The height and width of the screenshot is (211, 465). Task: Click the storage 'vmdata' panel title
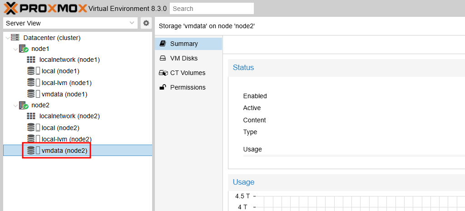click(x=207, y=26)
